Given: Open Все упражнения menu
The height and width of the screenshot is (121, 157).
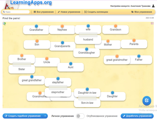Looking at the screenshot, I should (x=44, y=12).
